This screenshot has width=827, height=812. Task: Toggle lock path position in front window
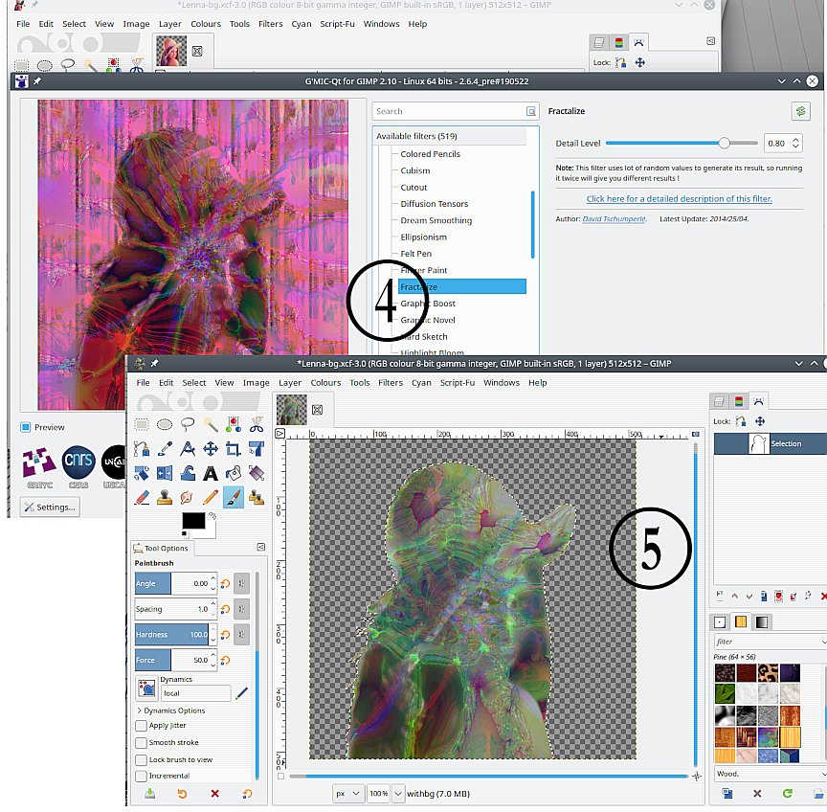[x=760, y=421]
